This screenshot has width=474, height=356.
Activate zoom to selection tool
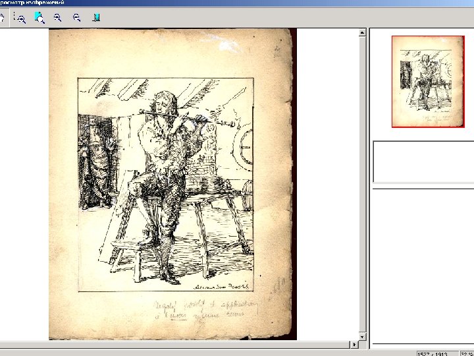point(20,18)
